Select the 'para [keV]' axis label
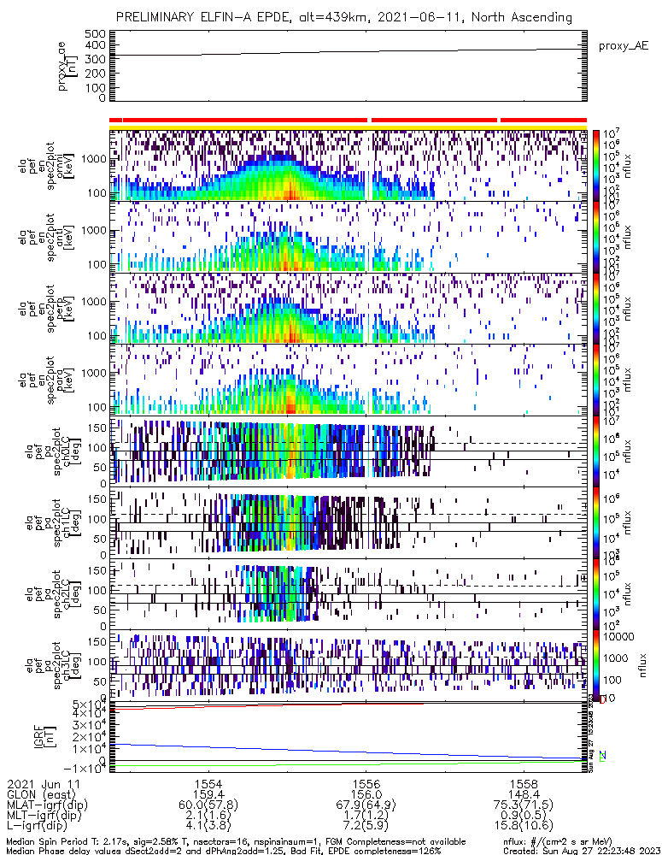 pos(62,381)
